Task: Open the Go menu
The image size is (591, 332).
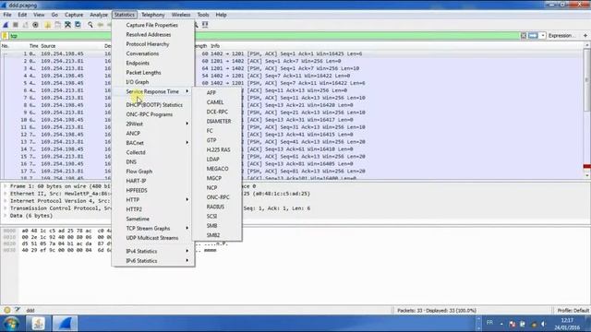Action: click(x=54, y=15)
